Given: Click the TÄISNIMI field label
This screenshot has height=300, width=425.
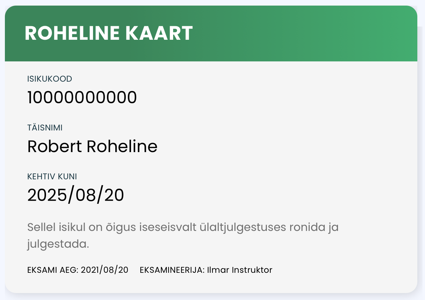Looking at the screenshot, I should coord(45,128).
